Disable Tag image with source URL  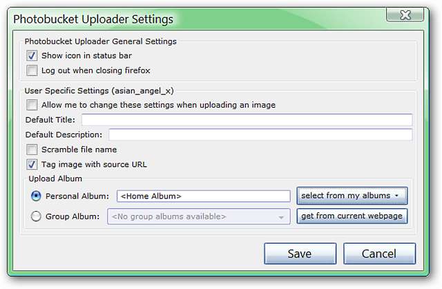32,164
